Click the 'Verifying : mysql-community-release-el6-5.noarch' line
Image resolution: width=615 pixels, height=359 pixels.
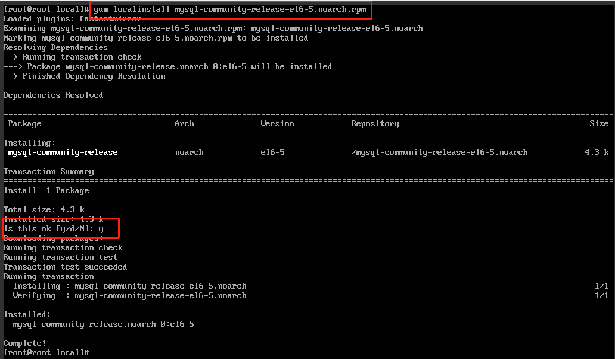[130, 296]
